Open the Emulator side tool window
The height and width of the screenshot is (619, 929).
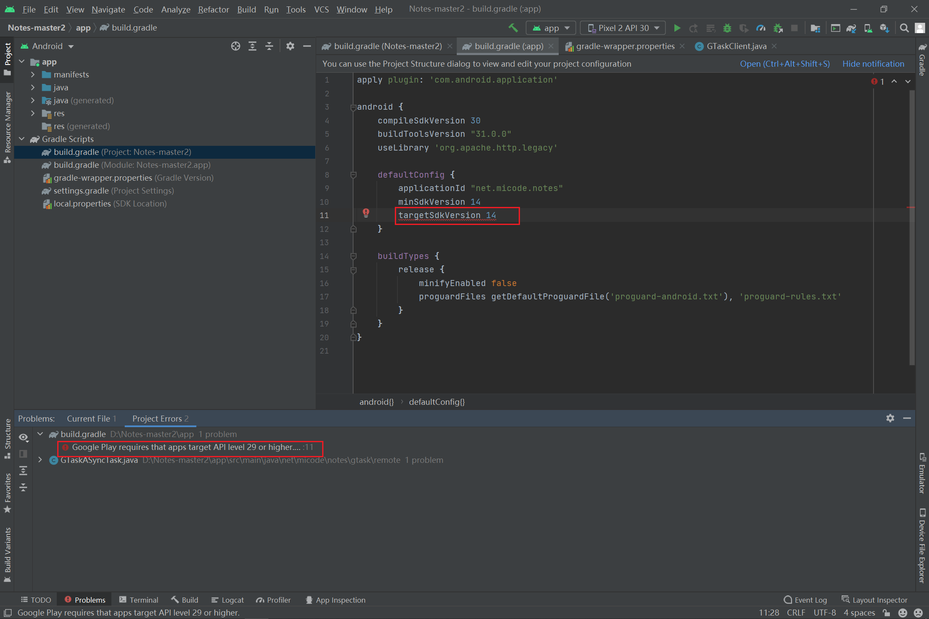click(x=922, y=473)
